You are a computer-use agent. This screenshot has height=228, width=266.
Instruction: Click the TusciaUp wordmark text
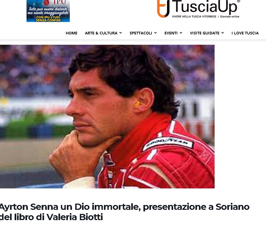click(x=204, y=7)
